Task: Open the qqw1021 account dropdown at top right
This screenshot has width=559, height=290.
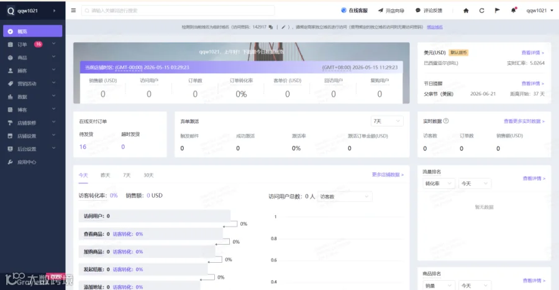Action: click(540, 11)
